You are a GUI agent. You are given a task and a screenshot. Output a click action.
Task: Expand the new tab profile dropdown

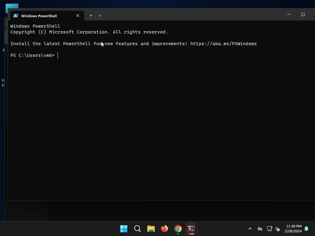(x=100, y=16)
